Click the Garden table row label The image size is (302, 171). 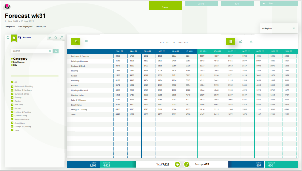click(x=74, y=76)
